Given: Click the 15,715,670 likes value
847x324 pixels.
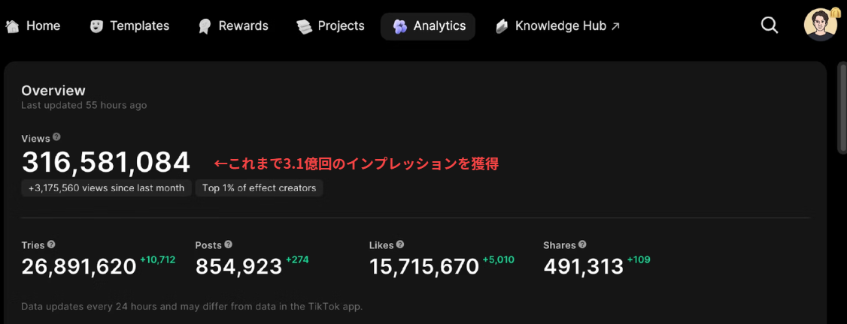Looking at the screenshot, I should coord(424,266).
